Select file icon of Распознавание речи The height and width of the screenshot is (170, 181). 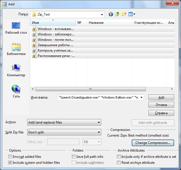(35, 56)
